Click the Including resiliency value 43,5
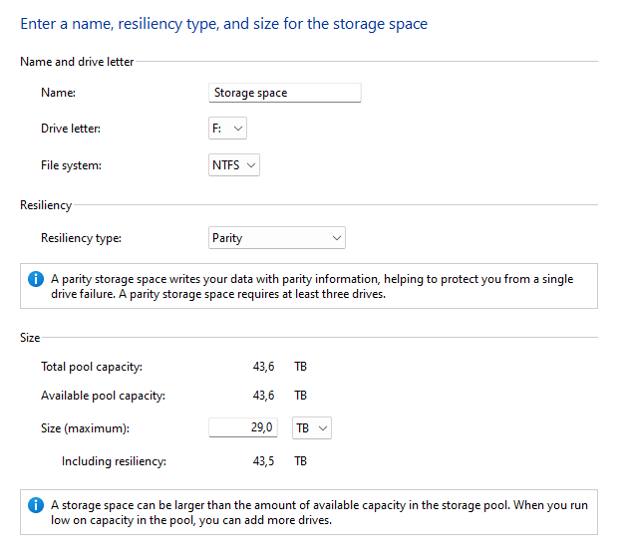 263,461
